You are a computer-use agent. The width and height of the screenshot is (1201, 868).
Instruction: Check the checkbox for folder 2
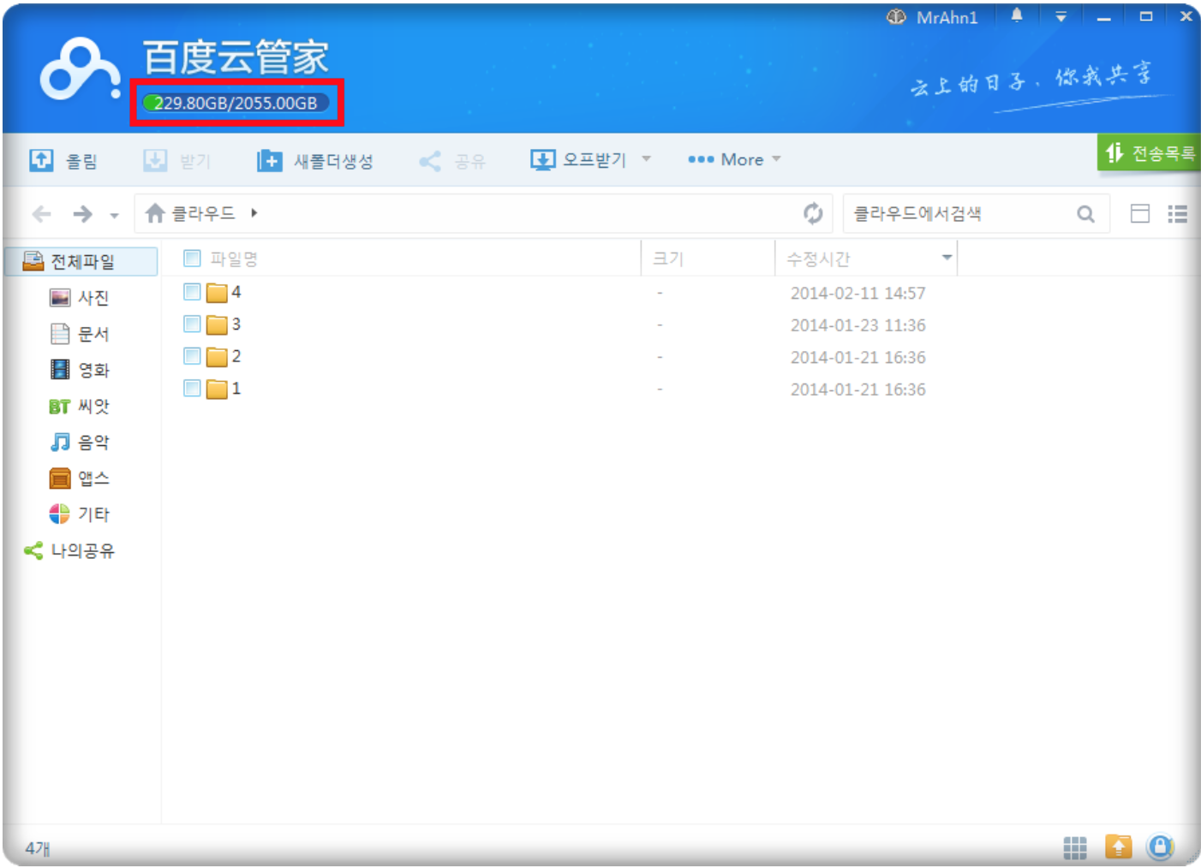click(x=192, y=356)
